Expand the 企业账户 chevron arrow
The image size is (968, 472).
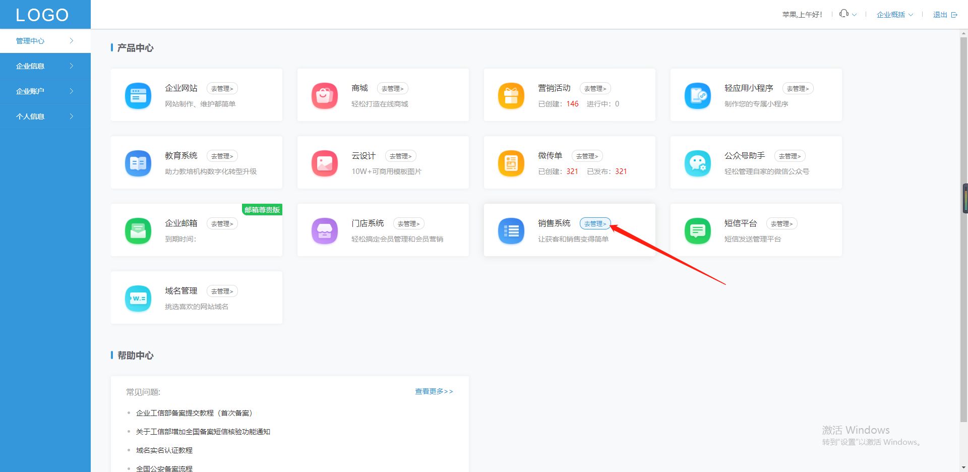[x=72, y=91]
